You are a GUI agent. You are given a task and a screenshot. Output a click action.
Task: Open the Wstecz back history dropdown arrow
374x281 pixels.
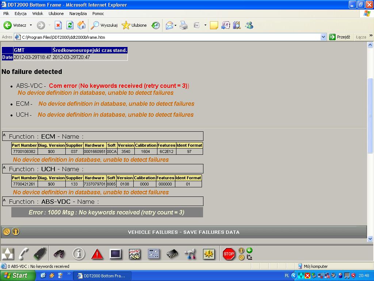(31, 25)
